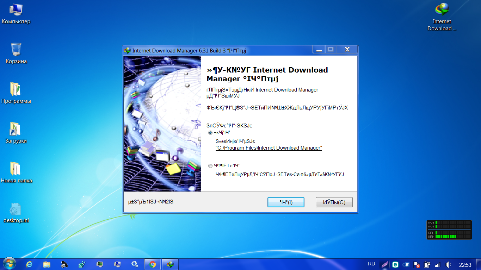Close the Internet Download Manager installer window
481x270 pixels.
coord(347,50)
